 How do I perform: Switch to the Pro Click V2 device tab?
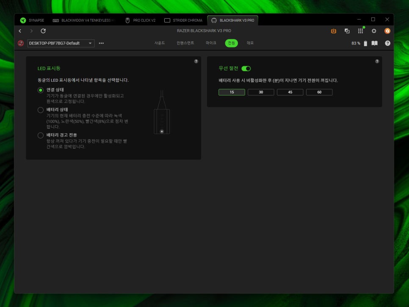(141, 20)
